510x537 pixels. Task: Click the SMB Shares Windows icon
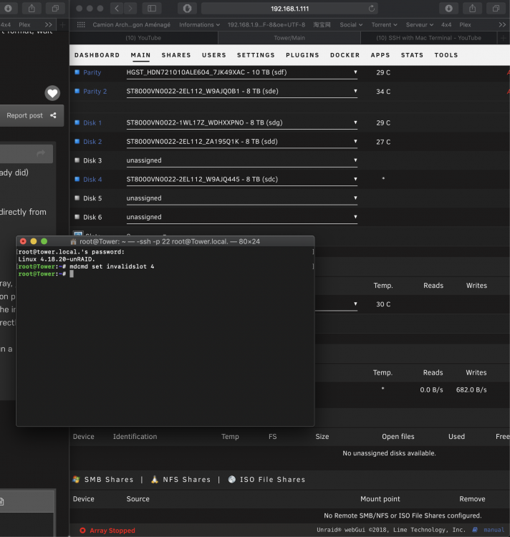[77, 480]
